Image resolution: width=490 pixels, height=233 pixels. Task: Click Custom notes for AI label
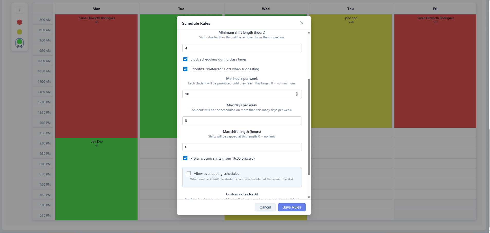coord(242,194)
